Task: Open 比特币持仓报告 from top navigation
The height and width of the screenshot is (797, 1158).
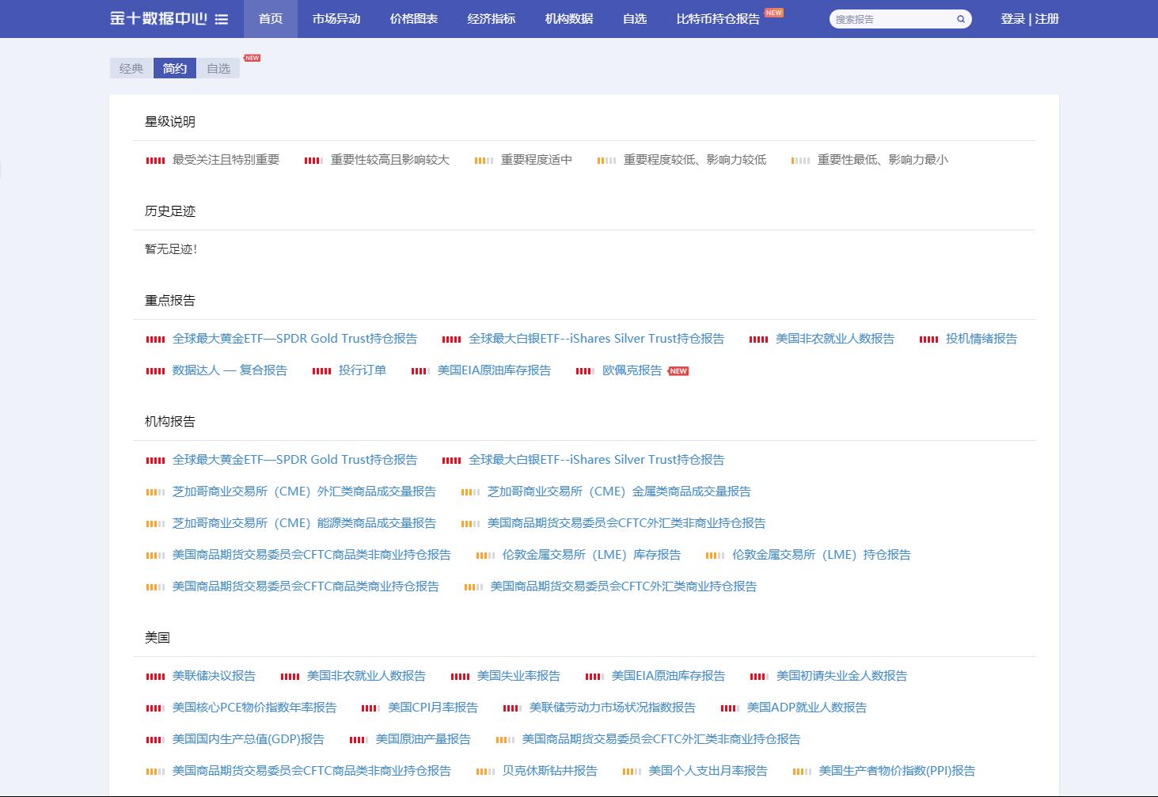Action: coord(718,19)
